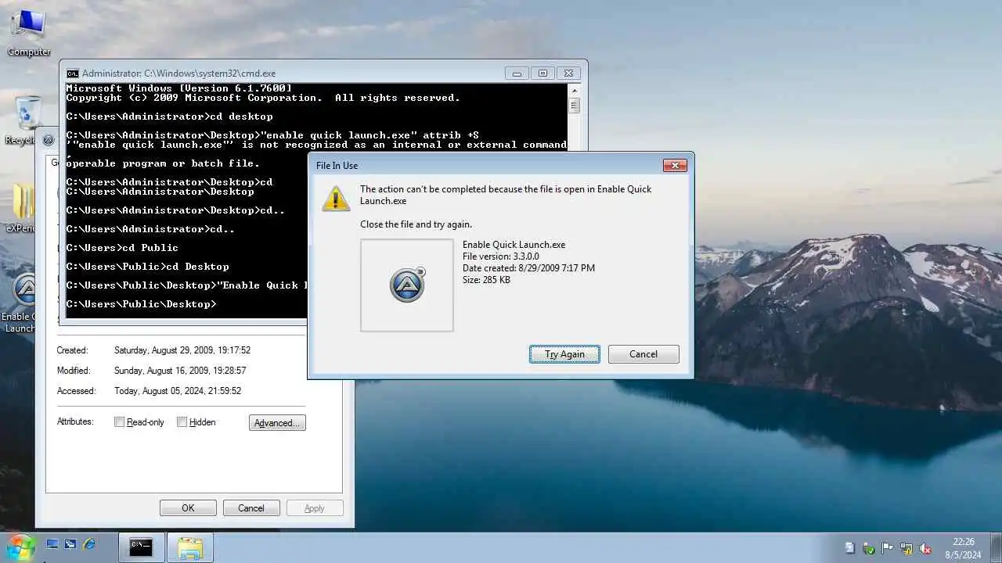The width and height of the screenshot is (1002, 563).
Task: Click the disabled Apply button
Action: (315, 508)
